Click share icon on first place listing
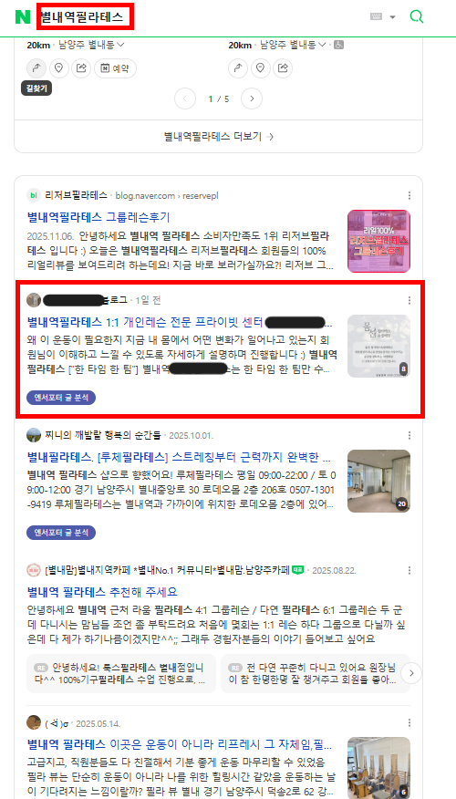The image size is (456, 799). [81, 67]
